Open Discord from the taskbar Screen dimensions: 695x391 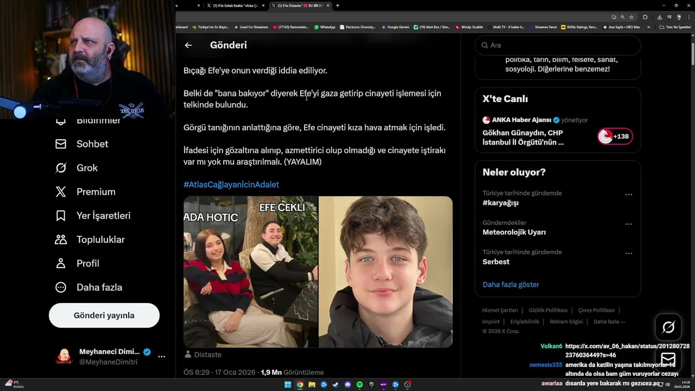click(347, 384)
